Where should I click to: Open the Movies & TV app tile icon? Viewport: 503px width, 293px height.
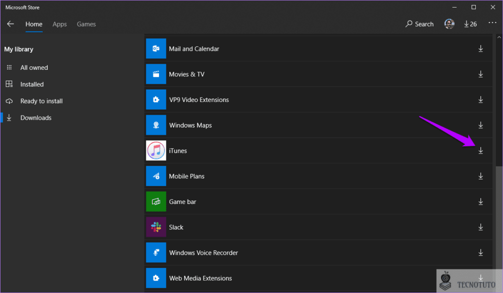156,74
